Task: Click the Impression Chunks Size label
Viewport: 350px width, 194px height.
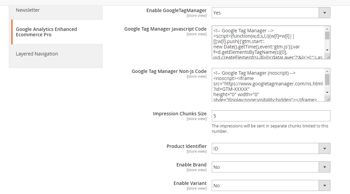Action: click(x=180, y=114)
